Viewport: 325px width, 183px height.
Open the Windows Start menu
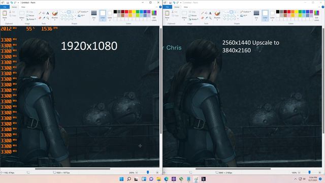121,179
